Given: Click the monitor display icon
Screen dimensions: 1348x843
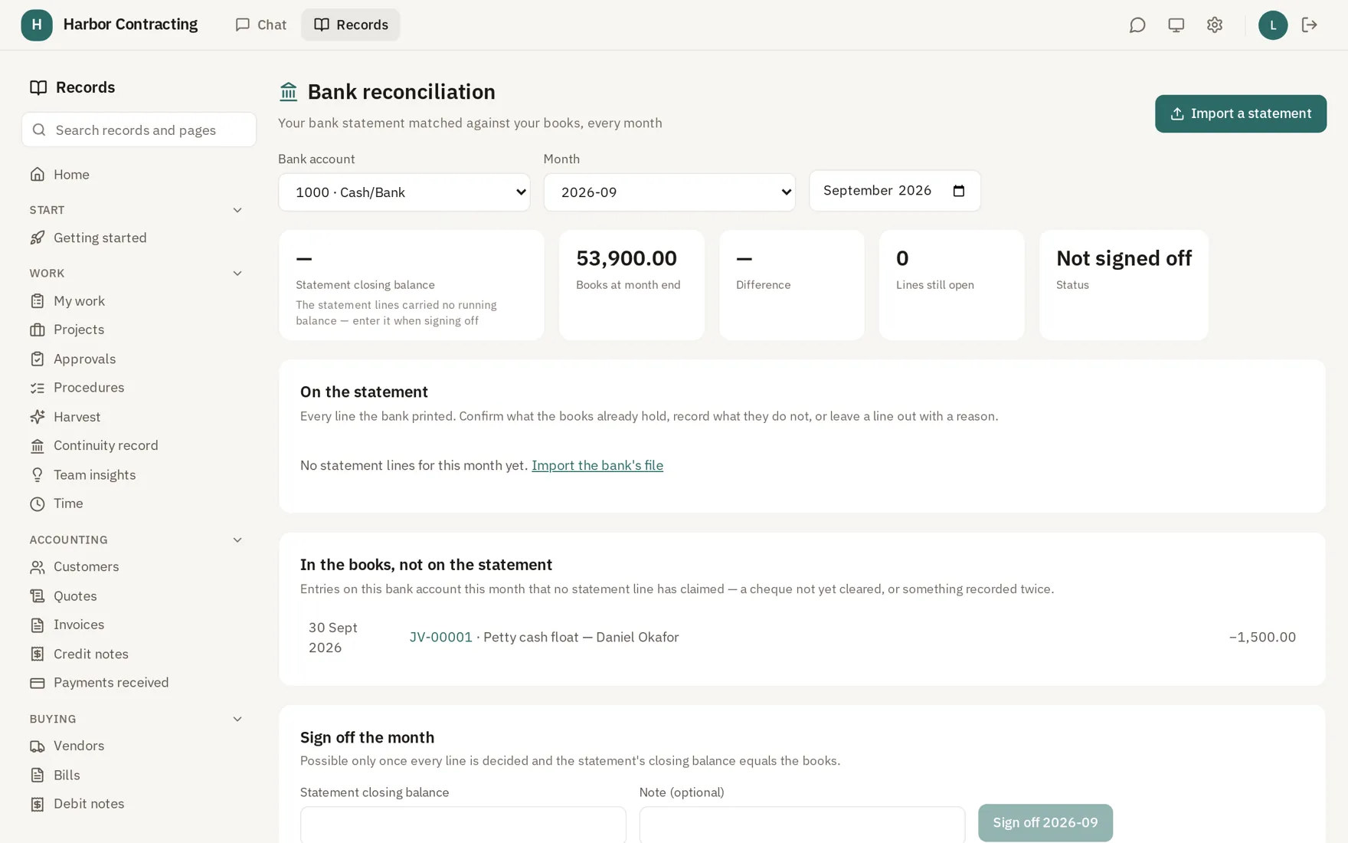Looking at the screenshot, I should 1176,25.
